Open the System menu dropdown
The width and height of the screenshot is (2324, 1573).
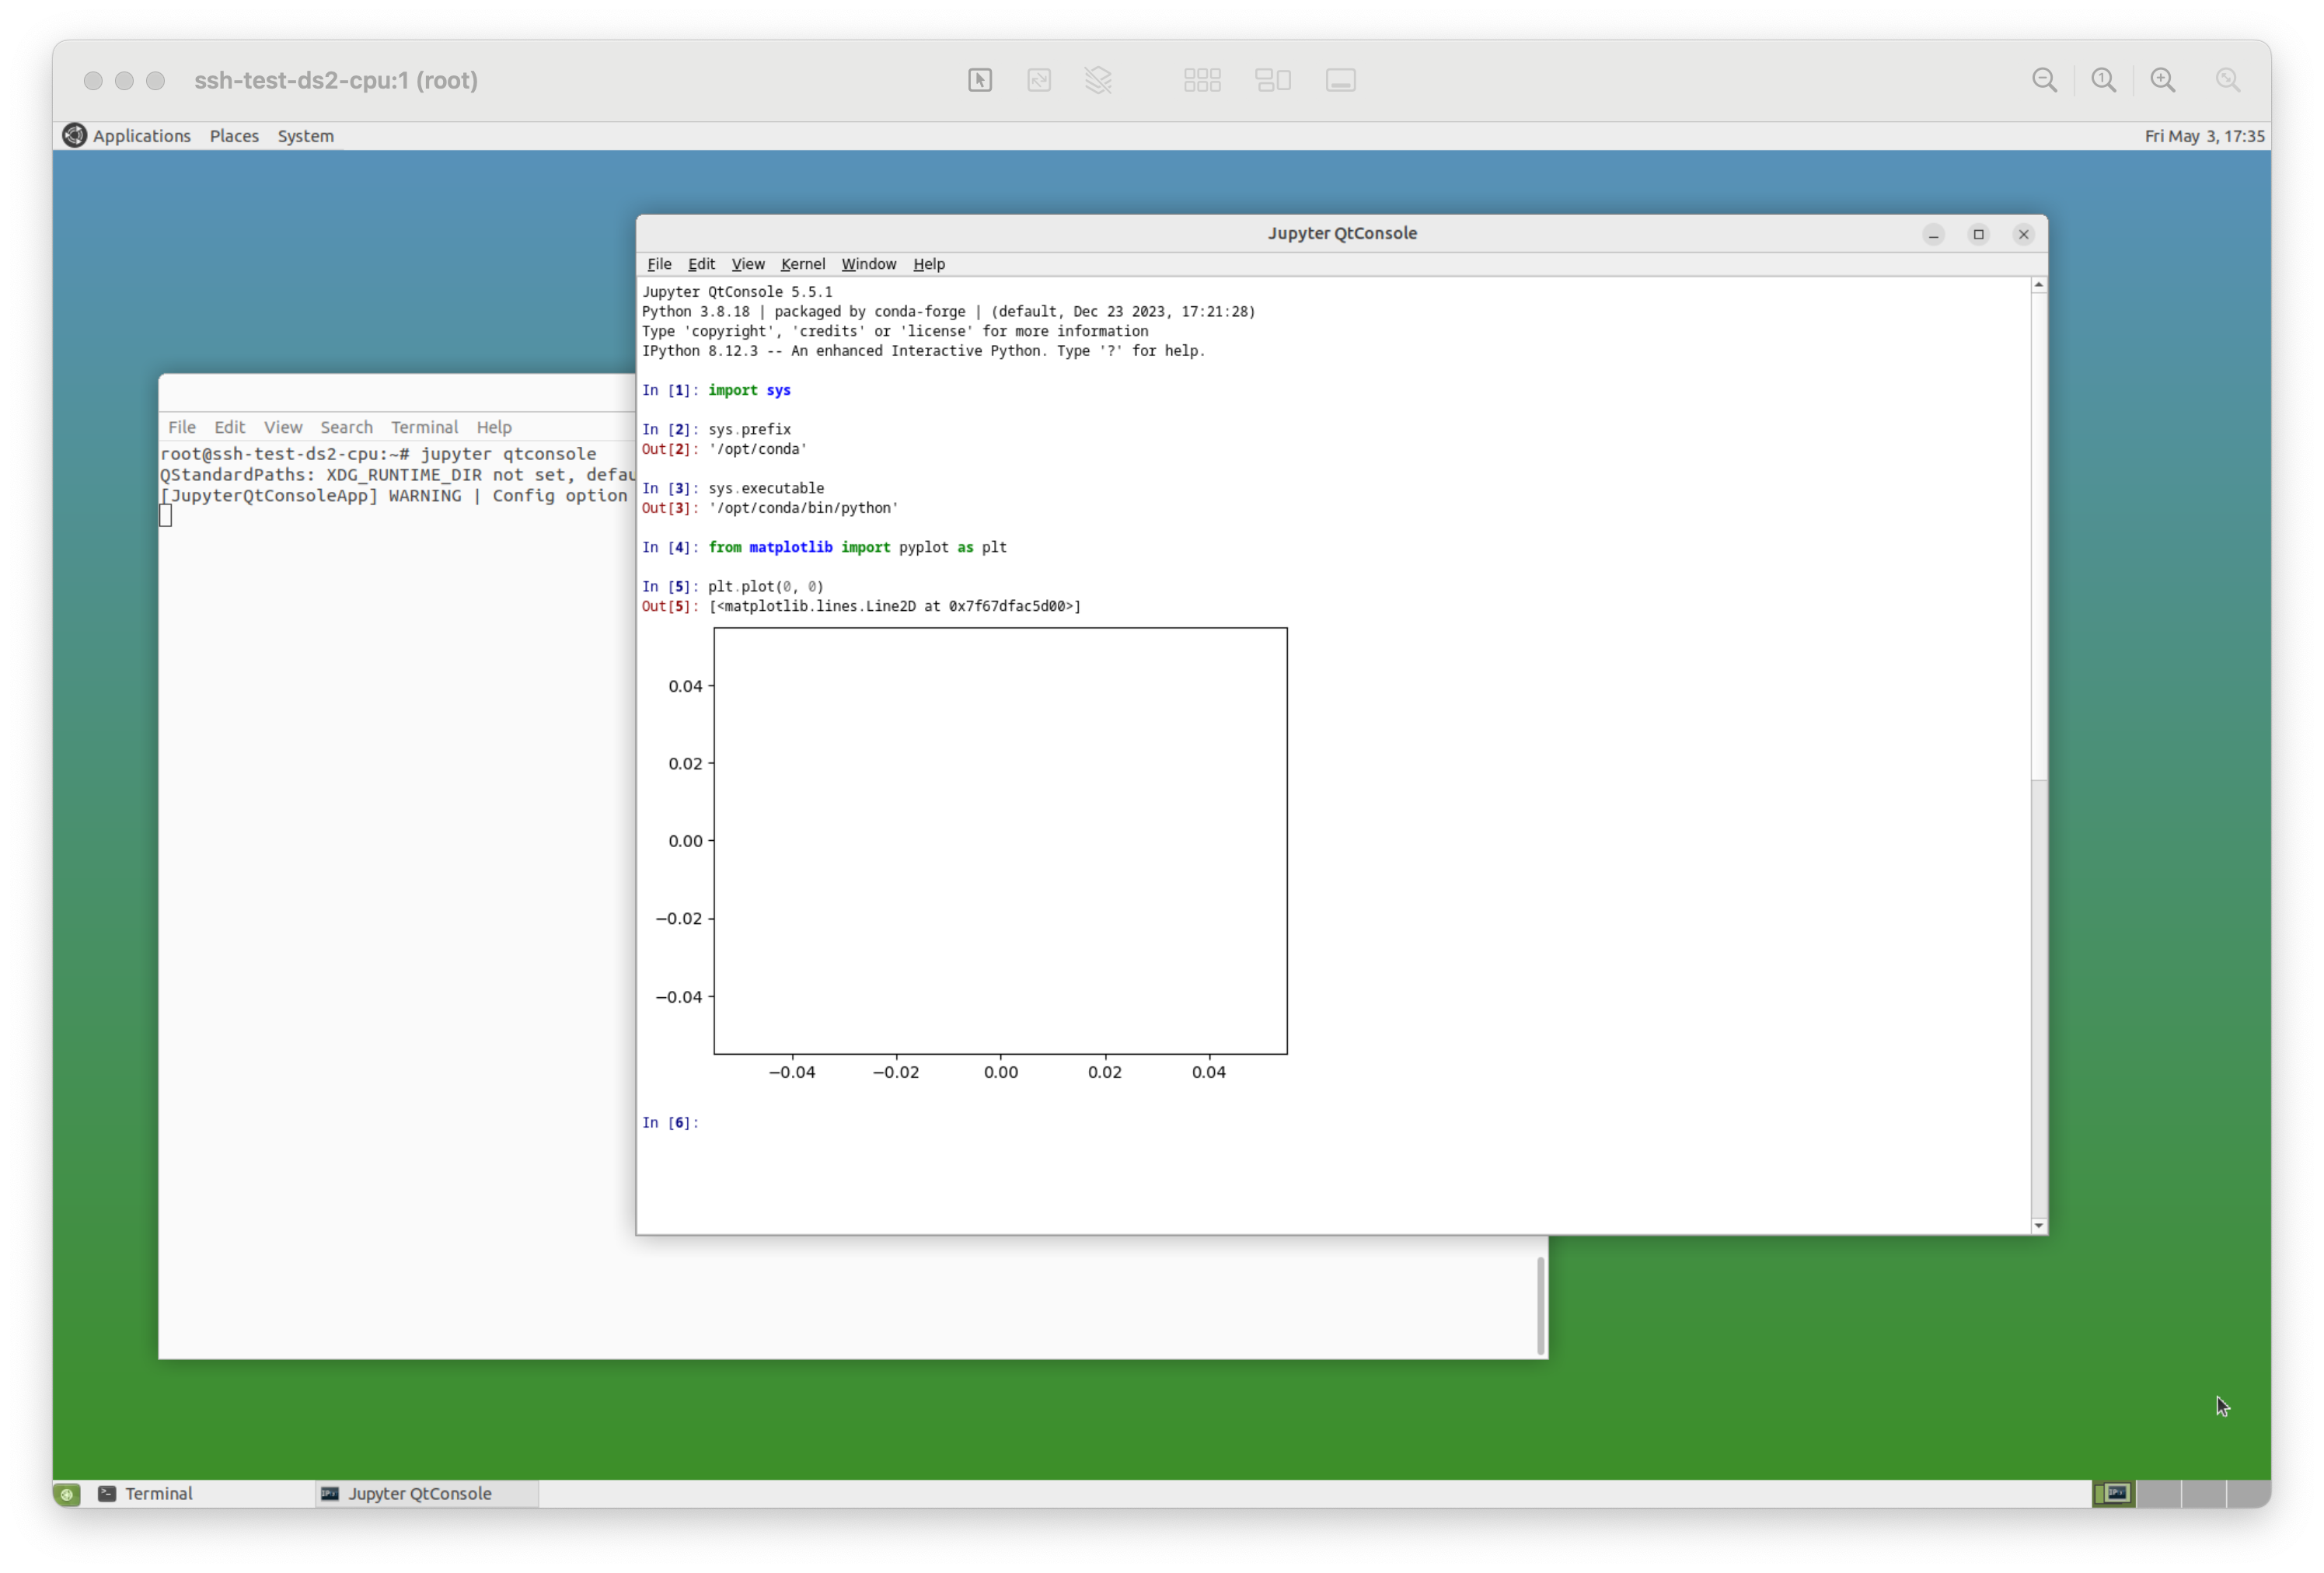click(305, 136)
